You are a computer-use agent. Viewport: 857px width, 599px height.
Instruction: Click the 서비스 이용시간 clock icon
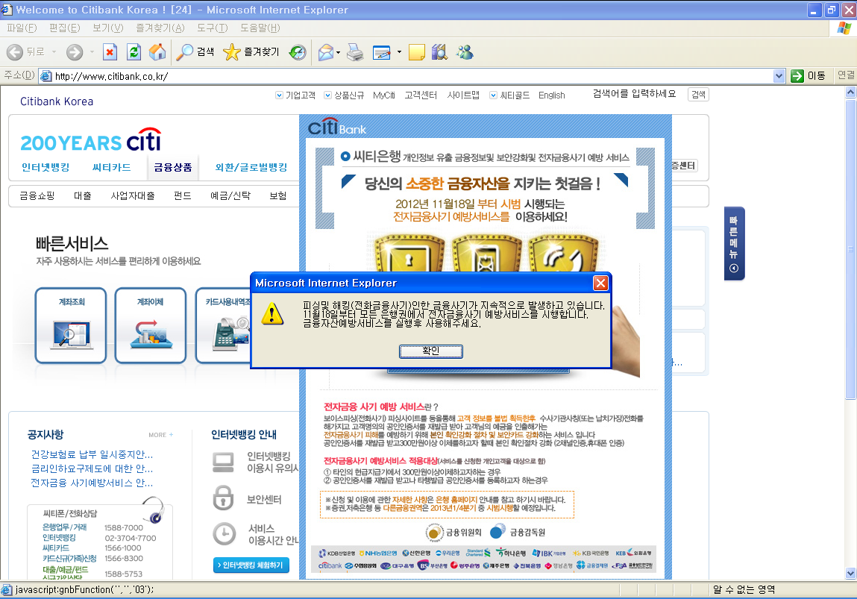coord(224,534)
